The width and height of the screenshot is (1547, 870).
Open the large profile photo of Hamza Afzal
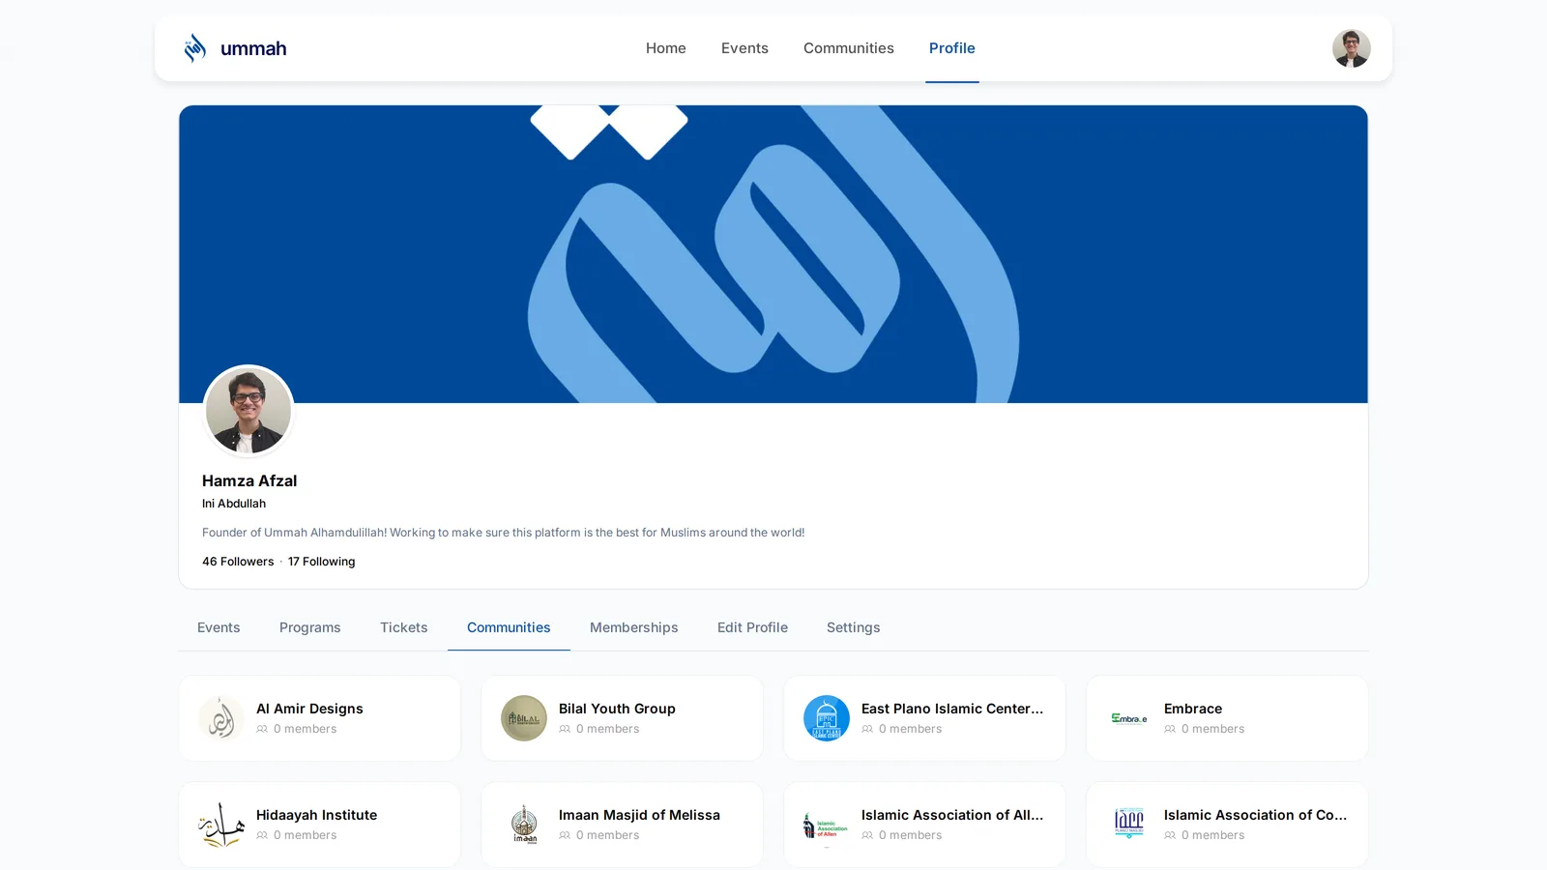point(248,411)
